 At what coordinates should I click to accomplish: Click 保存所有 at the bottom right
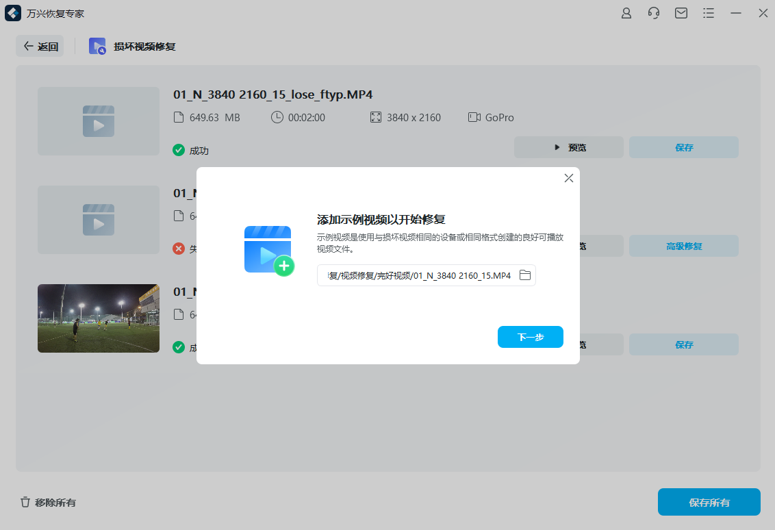coord(709,502)
